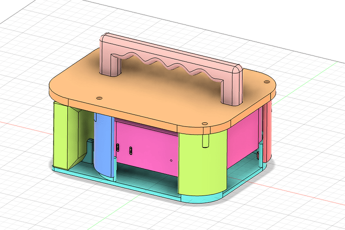Select the handle's right support post
Viewport: 345px width, 230px height.
coord(233,88)
